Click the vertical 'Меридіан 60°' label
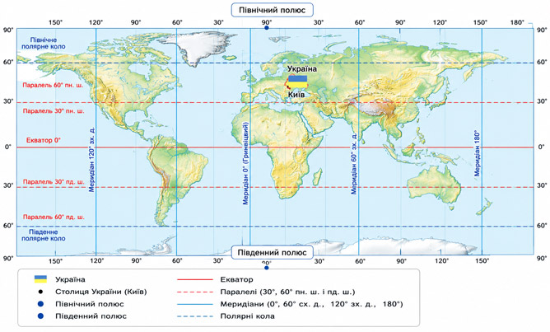 click(x=354, y=164)
